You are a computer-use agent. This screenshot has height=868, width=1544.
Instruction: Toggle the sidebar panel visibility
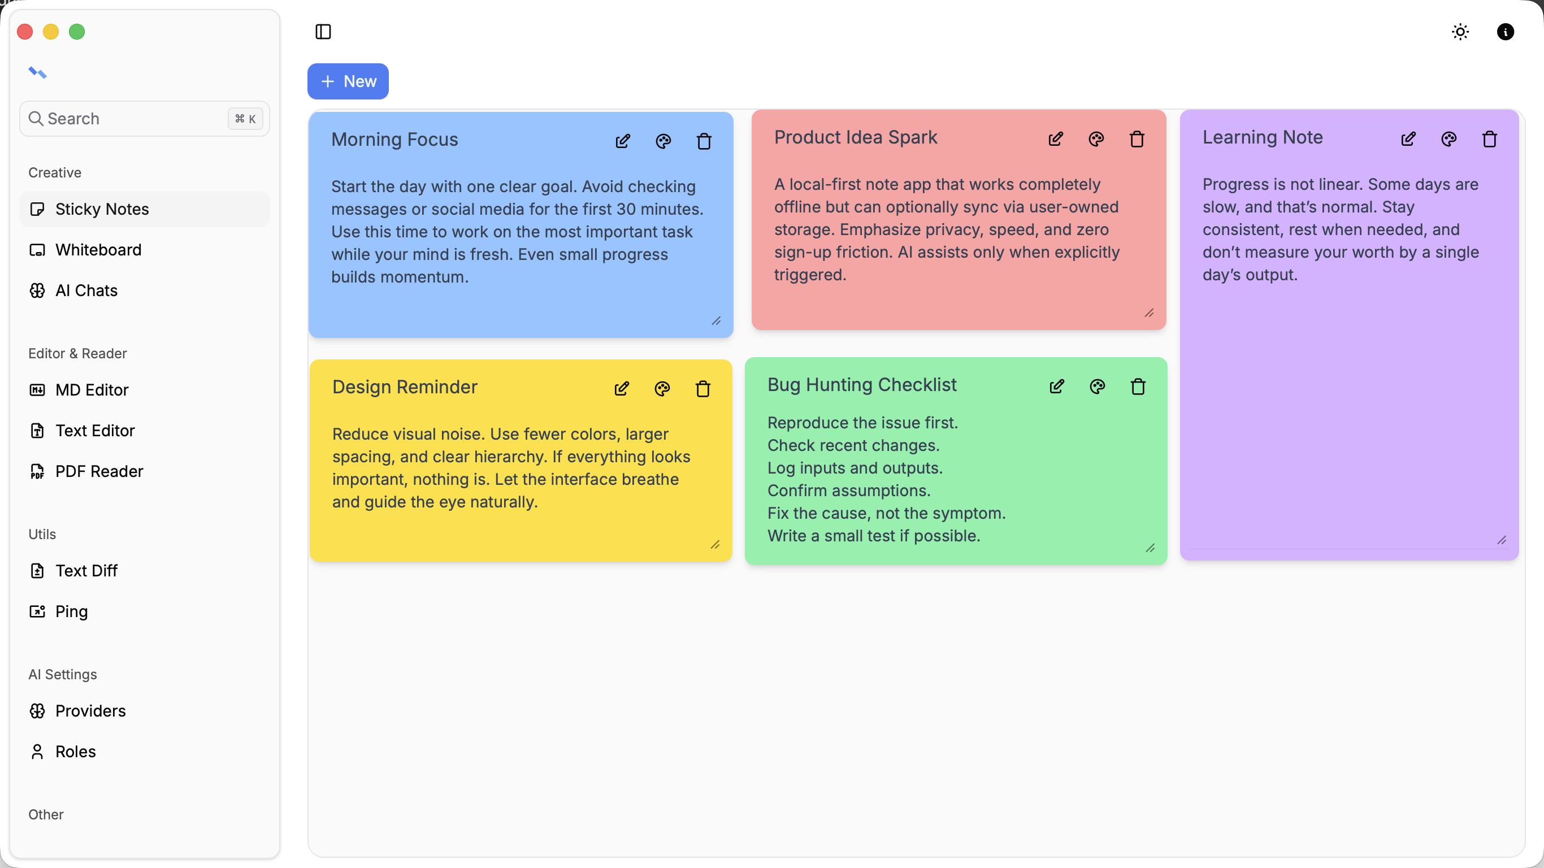pos(323,32)
